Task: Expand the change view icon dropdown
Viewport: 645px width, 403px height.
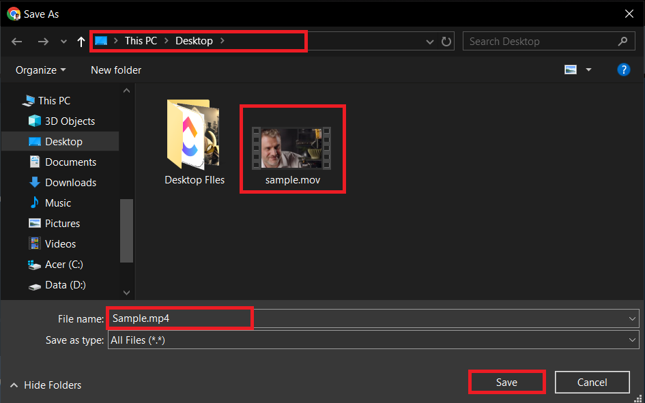Action: pos(588,69)
